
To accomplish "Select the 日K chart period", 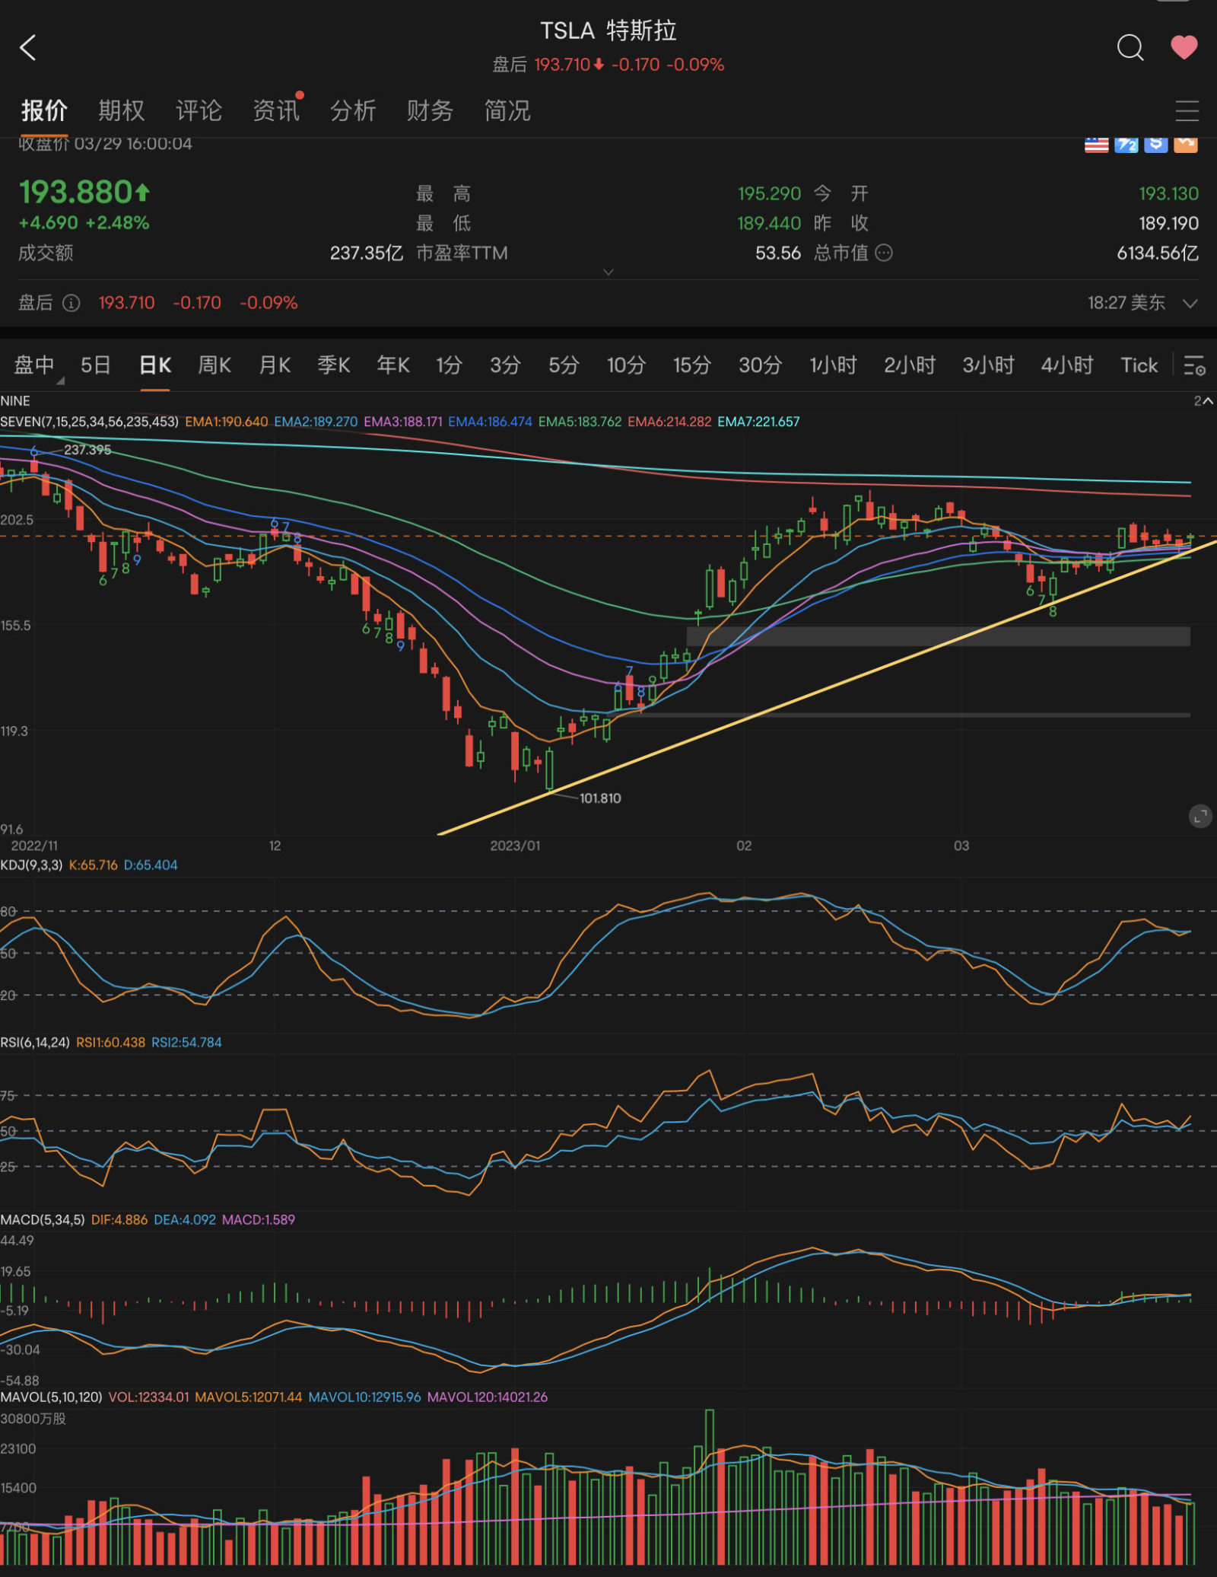I will pos(155,365).
